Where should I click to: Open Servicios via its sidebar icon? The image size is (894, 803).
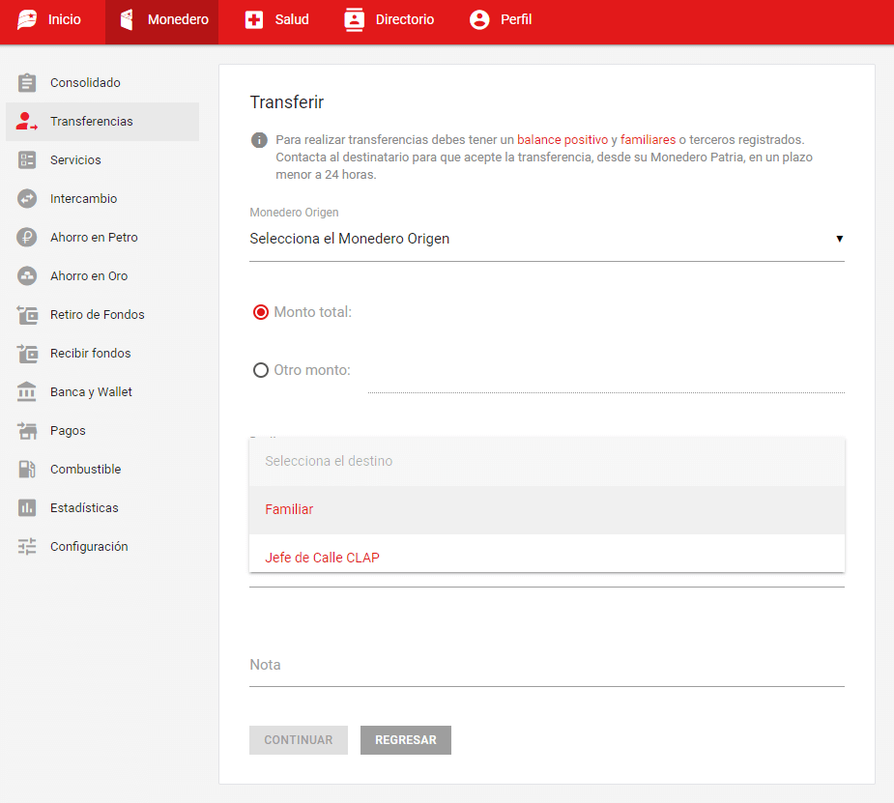click(27, 160)
